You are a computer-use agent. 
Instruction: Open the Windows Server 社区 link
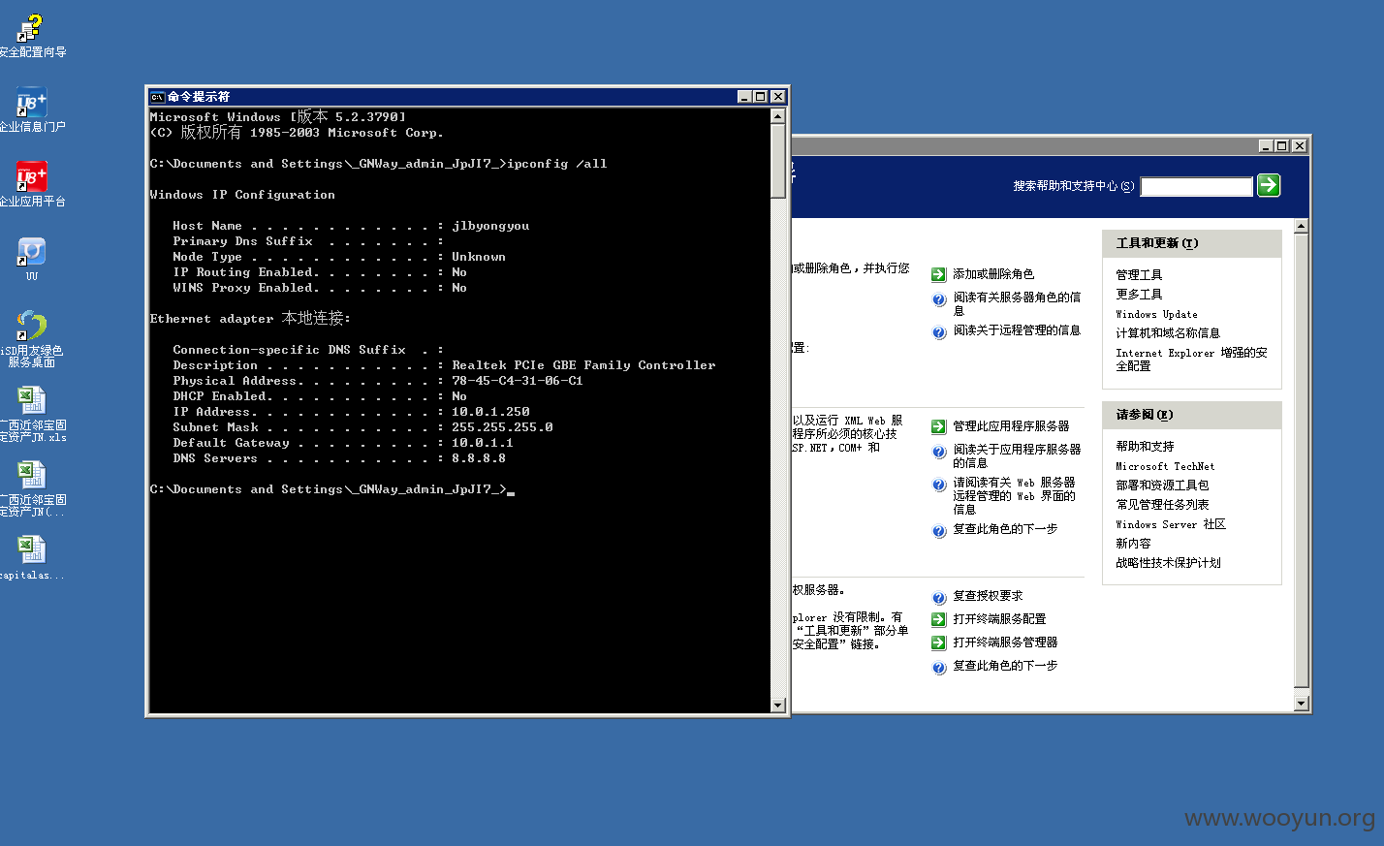tap(1171, 524)
